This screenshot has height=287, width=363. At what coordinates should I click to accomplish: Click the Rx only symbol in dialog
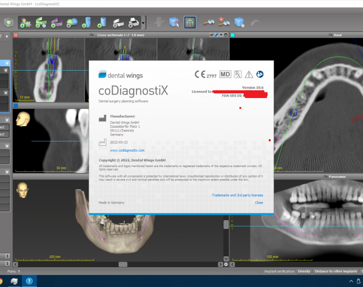[238, 74]
